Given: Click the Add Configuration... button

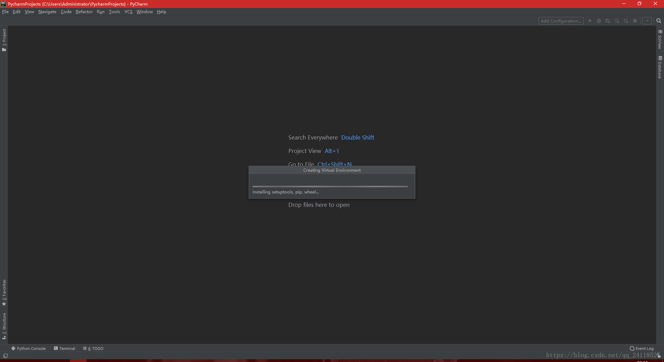Looking at the screenshot, I should click(561, 21).
